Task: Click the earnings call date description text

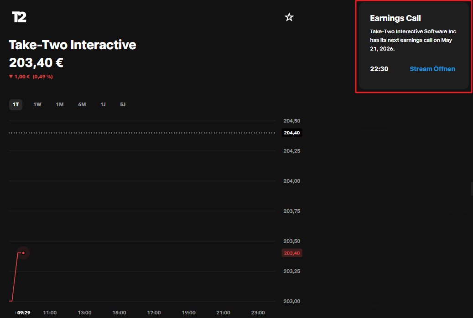Action: [413, 40]
